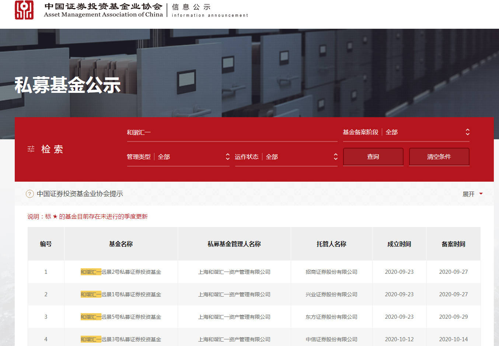Viewport: 499px width, 346px height.
Task: Open fund 和谐汇一远景1号私募证券投资基金
Action: (121, 294)
